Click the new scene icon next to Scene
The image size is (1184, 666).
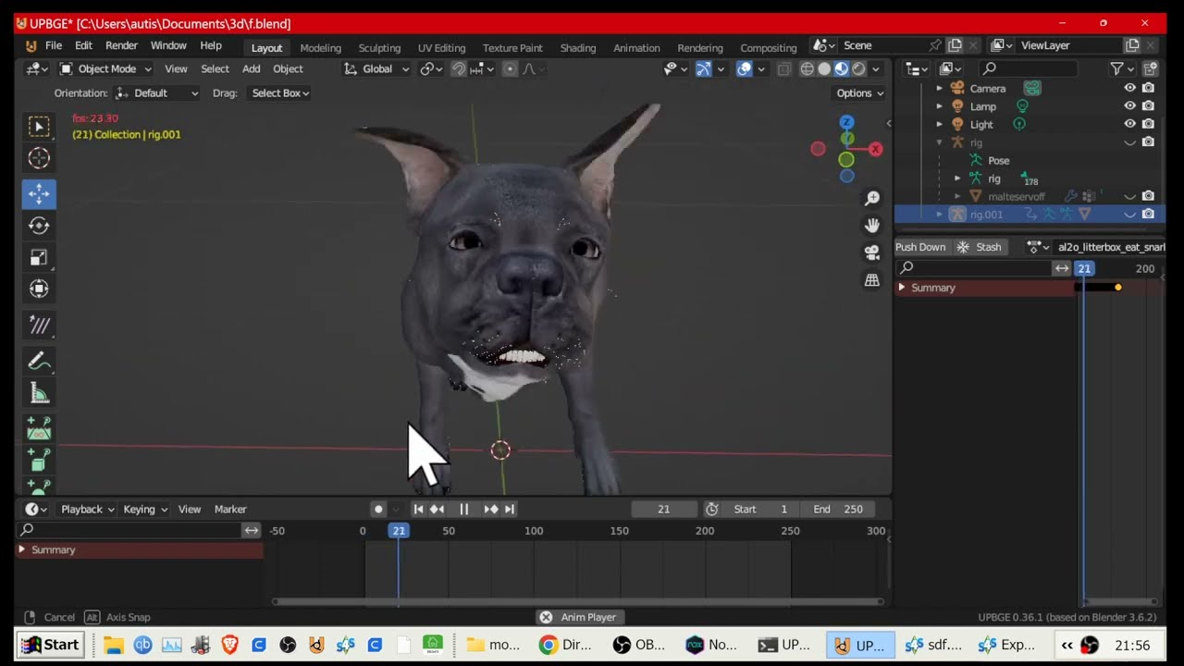[x=955, y=45]
